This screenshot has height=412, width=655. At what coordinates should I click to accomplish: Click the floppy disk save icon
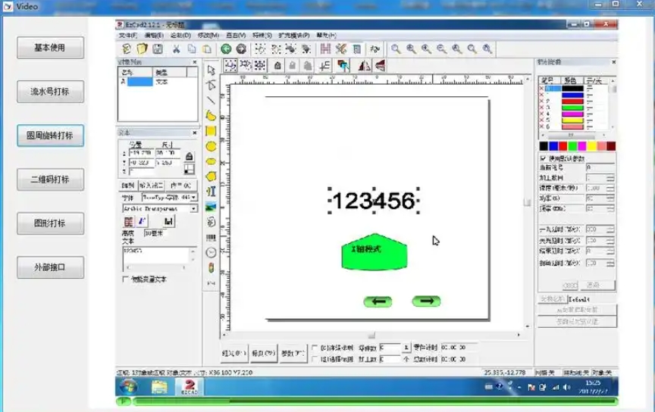click(158, 49)
